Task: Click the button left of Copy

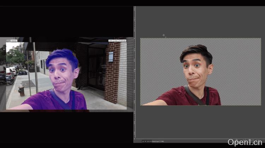Action: (x=111, y=41)
